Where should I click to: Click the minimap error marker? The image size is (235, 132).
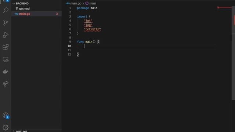[224, 7]
